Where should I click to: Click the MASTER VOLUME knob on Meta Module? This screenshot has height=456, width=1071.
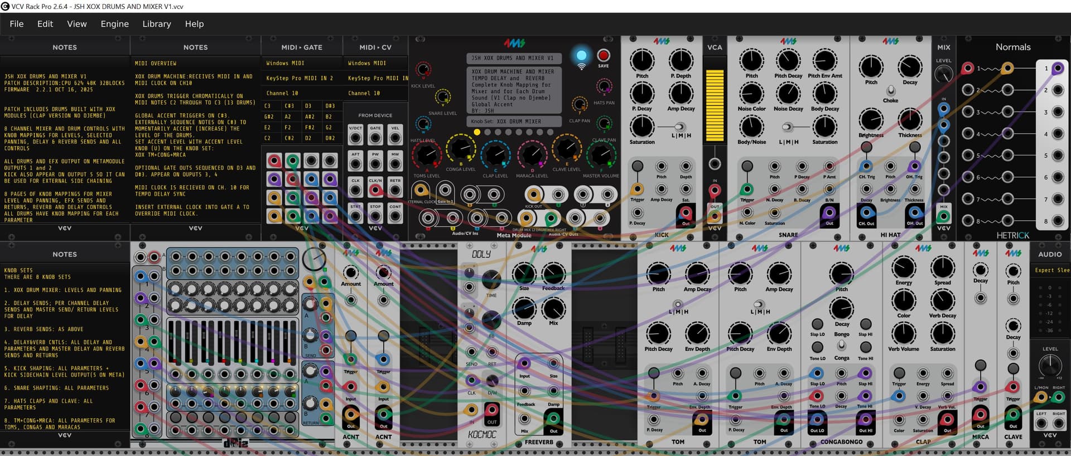601,154
